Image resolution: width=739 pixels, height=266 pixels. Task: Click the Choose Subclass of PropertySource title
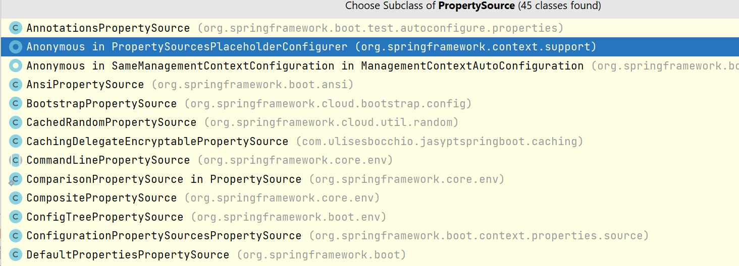coord(473,6)
